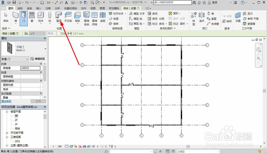Select the Room (房间) tool
This screenshot has width=267, height=154.
click(x=152, y=13)
